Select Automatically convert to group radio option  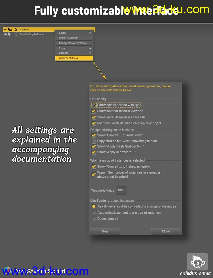[94, 213]
